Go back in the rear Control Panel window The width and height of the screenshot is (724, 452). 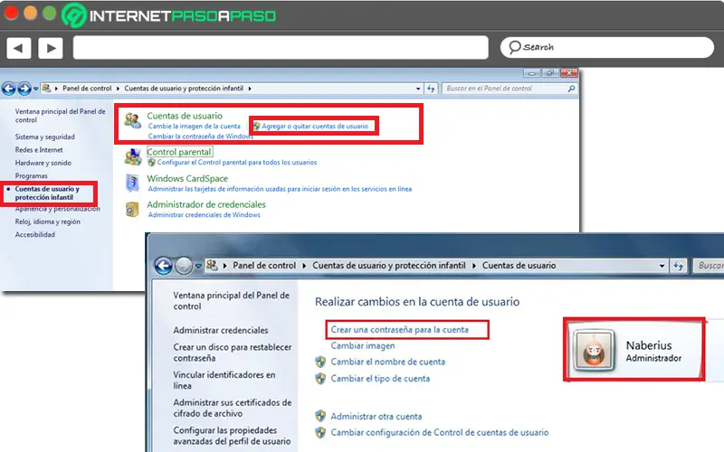9,88
